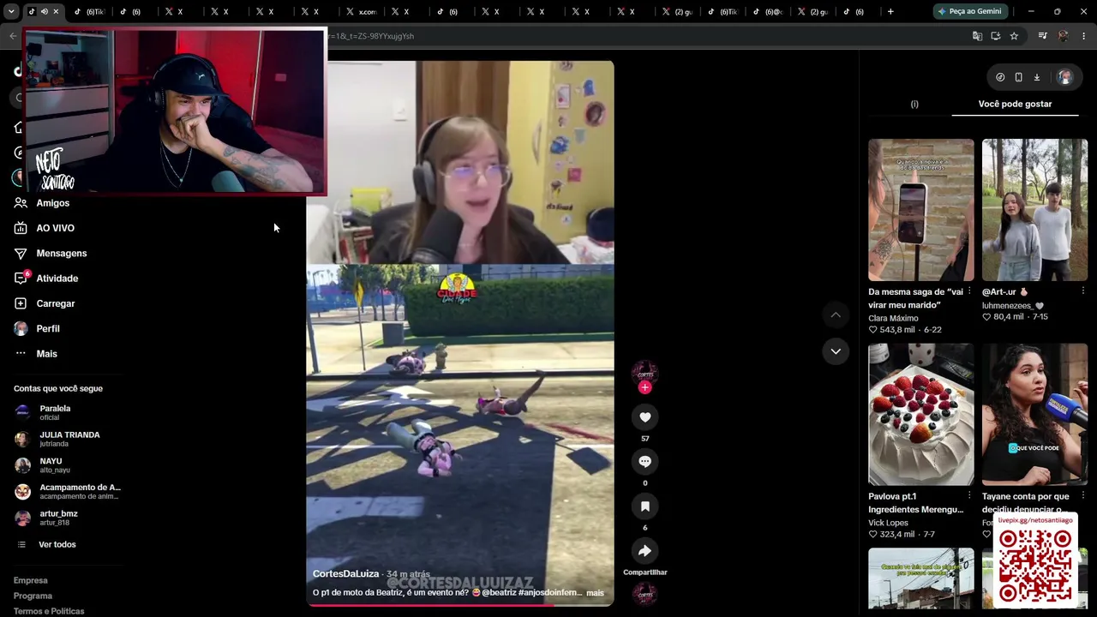Select the AO VIVO menu item
Screen dimensions: 1097x617
click(56, 228)
